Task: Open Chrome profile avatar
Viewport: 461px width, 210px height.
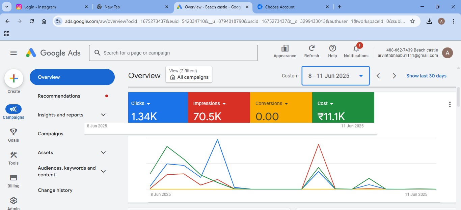Action: (441, 21)
